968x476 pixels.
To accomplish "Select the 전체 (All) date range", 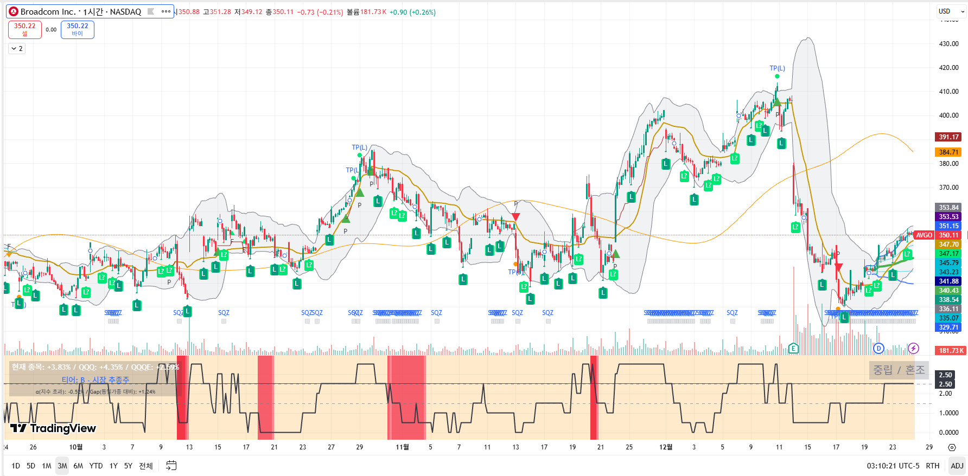I will coord(146,466).
